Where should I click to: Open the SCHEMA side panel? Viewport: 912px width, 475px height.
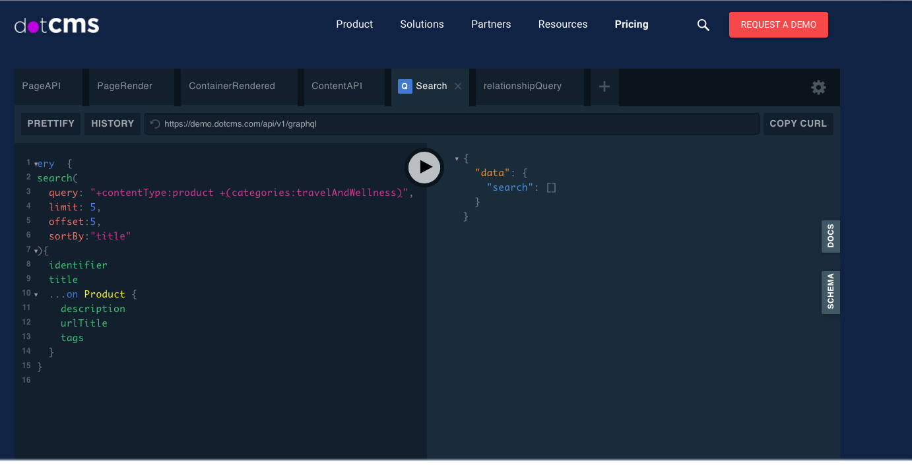830,292
